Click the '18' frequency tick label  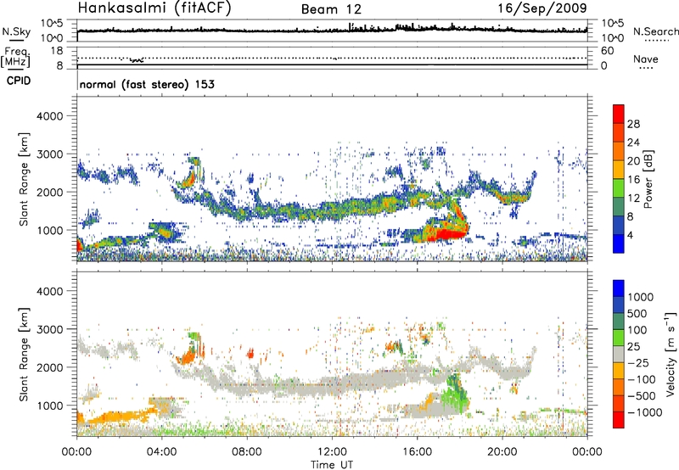pos(57,51)
